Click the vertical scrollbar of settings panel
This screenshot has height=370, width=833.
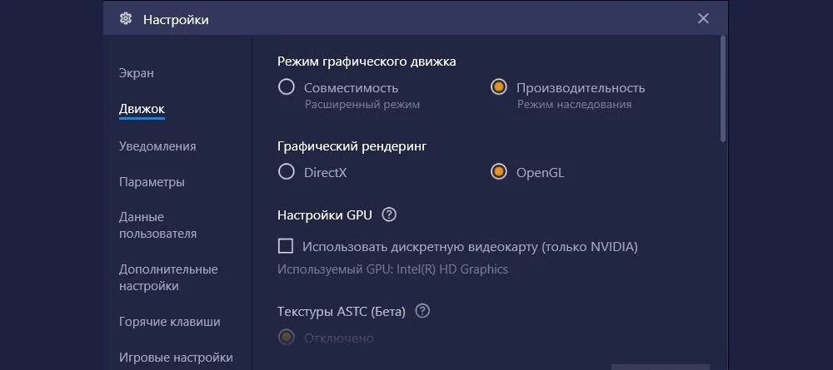click(722, 88)
